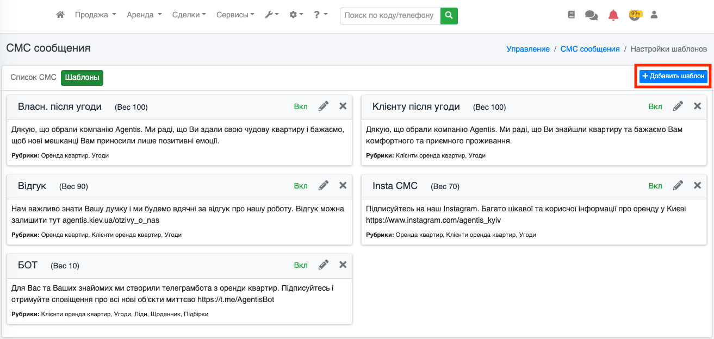Focus the search by code/phone field
Screen dimensions: 714x339
[x=389, y=16]
